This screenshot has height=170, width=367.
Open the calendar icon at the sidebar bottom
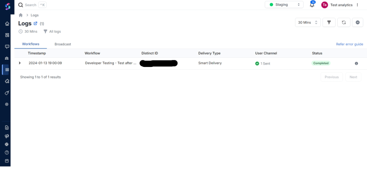7,161
